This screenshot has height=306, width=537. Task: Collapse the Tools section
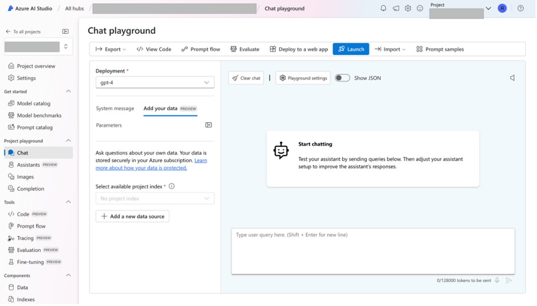pos(68,202)
